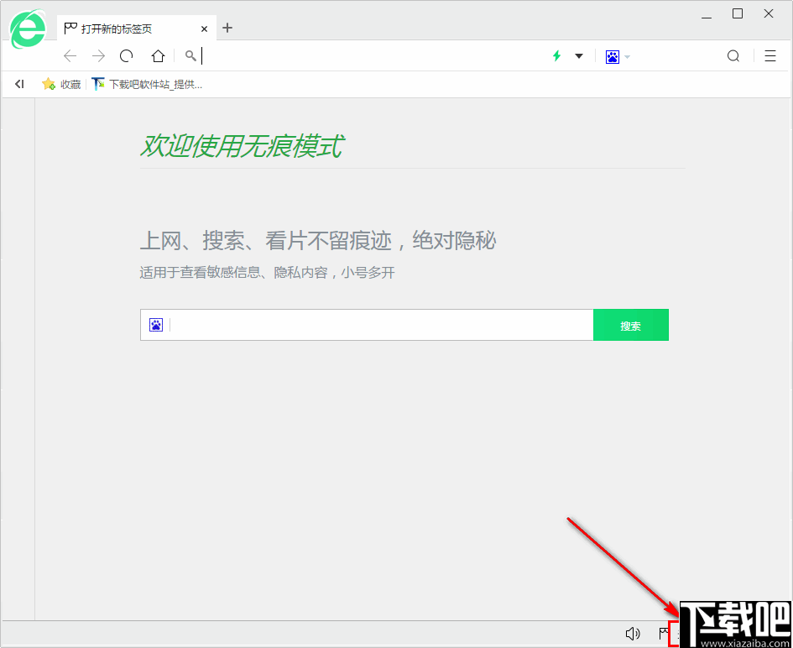Click the search icon inside the address bar

click(190, 55)
